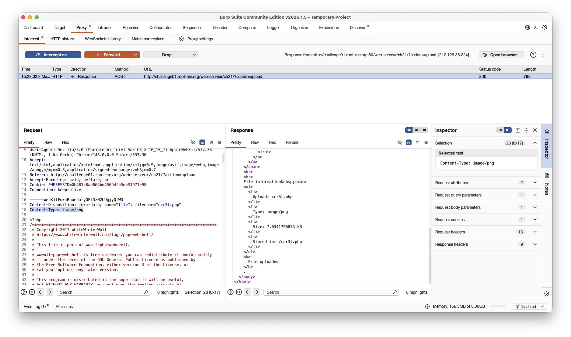
Task: Open the Event log
Action: (x=35, y=307)
